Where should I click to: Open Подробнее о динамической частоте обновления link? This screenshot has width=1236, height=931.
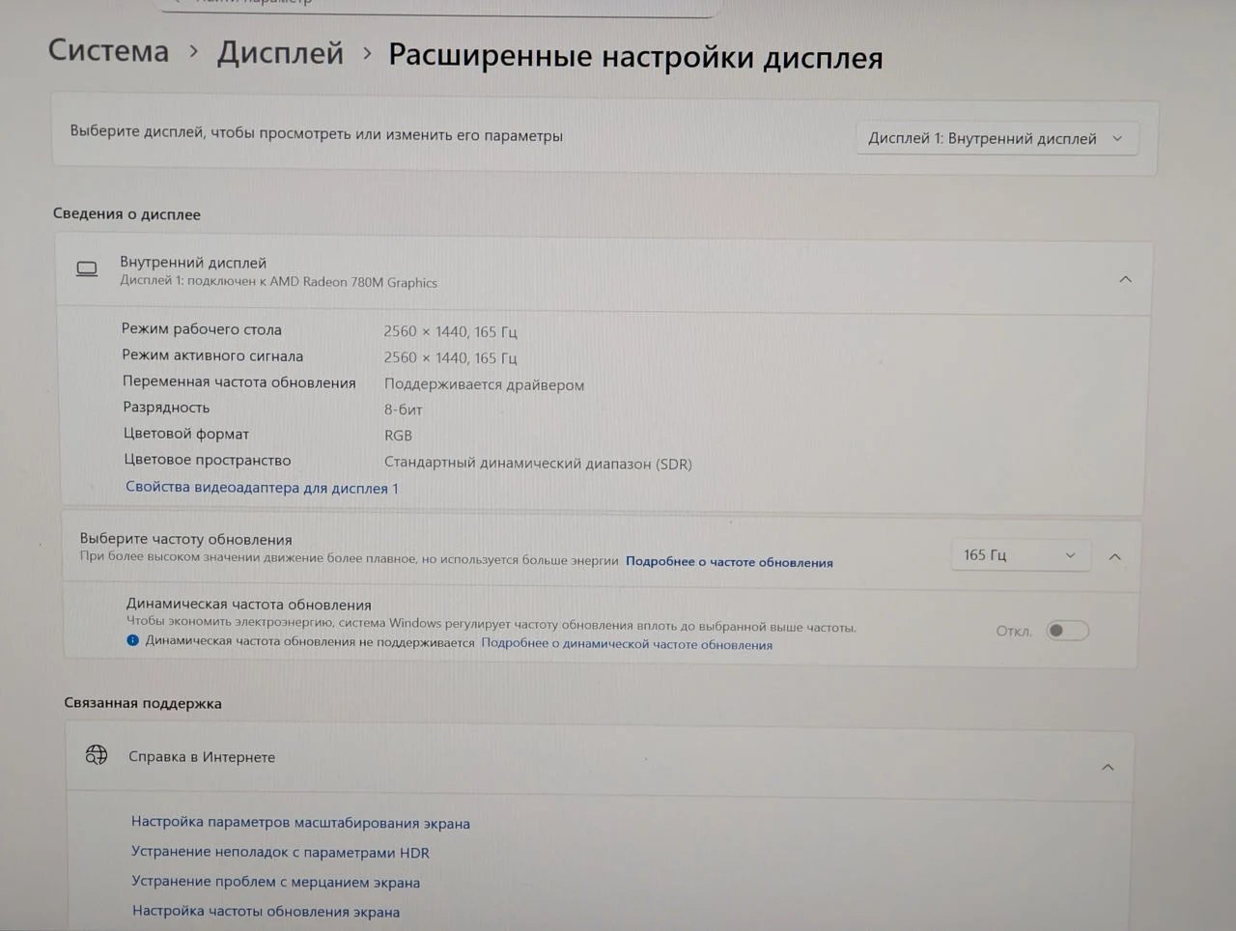[x=627, y=644]
